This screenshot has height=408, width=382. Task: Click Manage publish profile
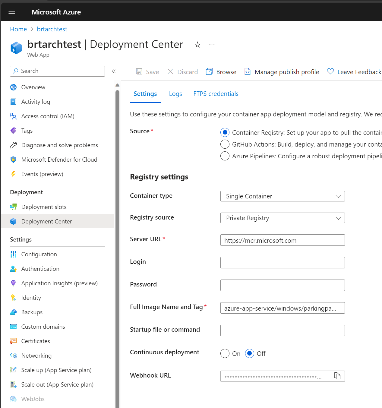click(286, 72)
